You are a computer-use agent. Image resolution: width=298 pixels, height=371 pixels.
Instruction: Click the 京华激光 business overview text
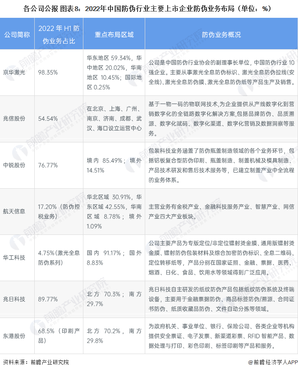[221, 73]
